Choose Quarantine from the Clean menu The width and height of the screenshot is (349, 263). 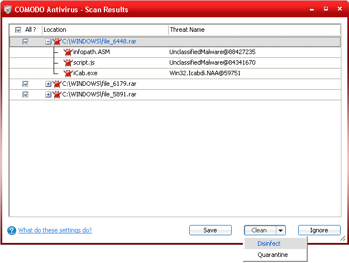(x=275, y=255)
